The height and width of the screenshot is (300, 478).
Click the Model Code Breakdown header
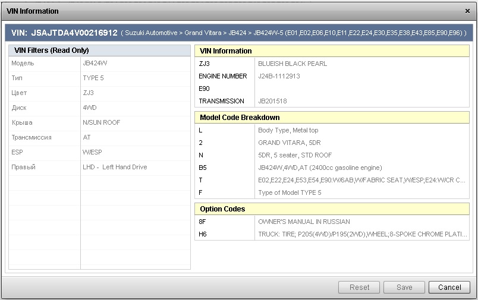332,118
